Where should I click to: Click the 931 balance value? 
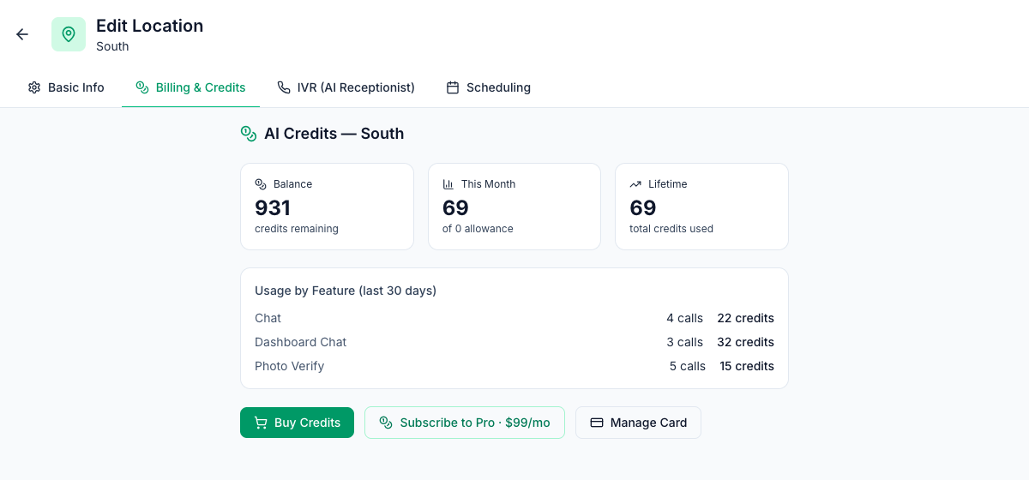pyautogui.click(x=273, y=207)
